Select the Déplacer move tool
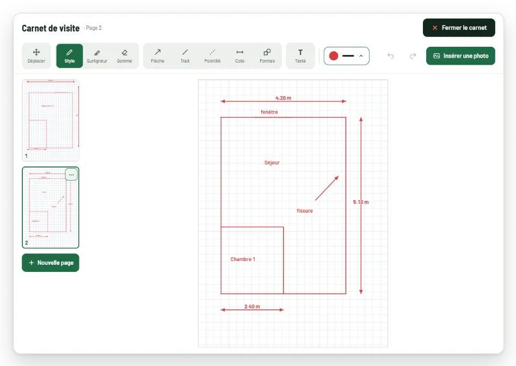Image resolution: width=516 pixels, height=366 pixels. point(36,56)
